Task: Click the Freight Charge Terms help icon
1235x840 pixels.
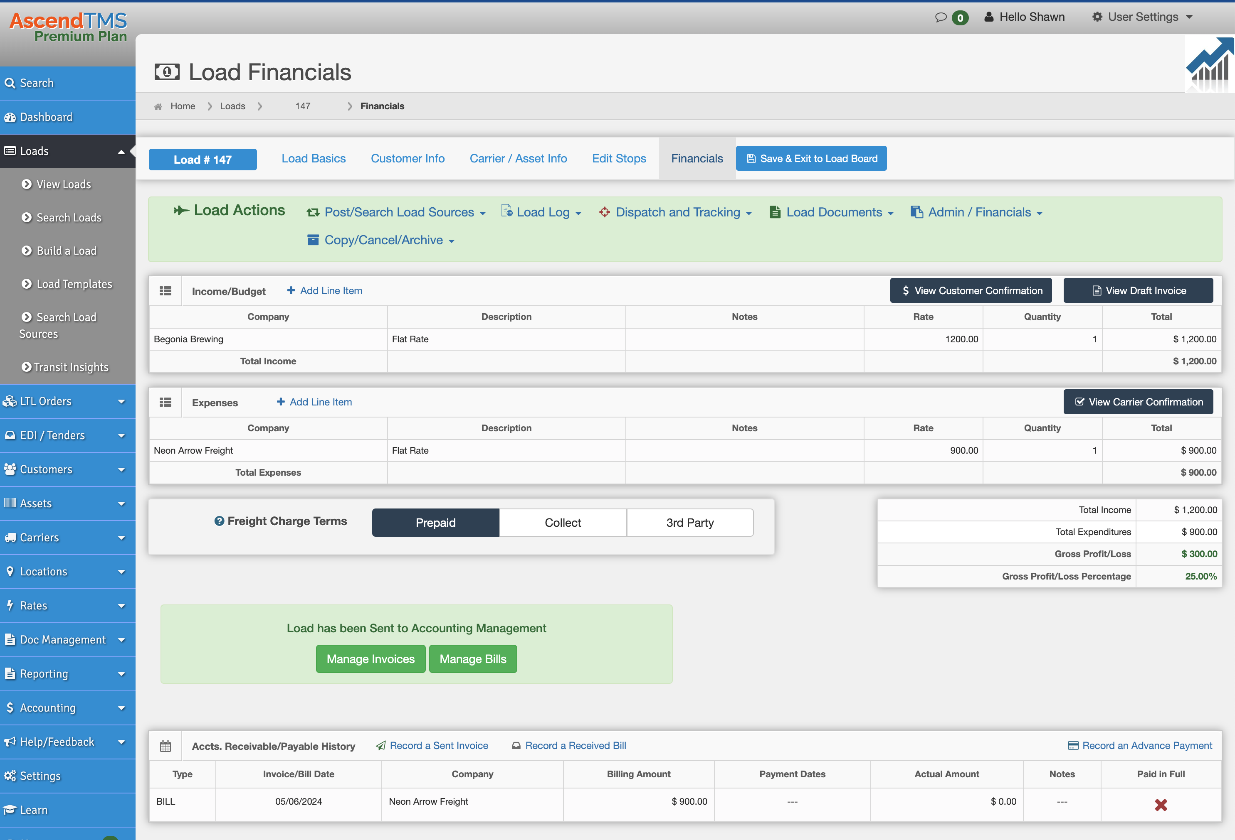Action: tap(219, 521)
